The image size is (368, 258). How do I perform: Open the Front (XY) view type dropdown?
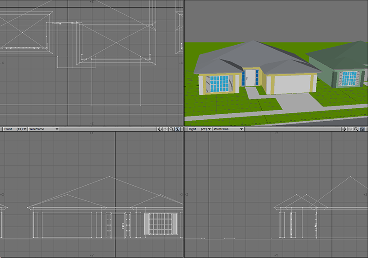[x=15, y=129]
